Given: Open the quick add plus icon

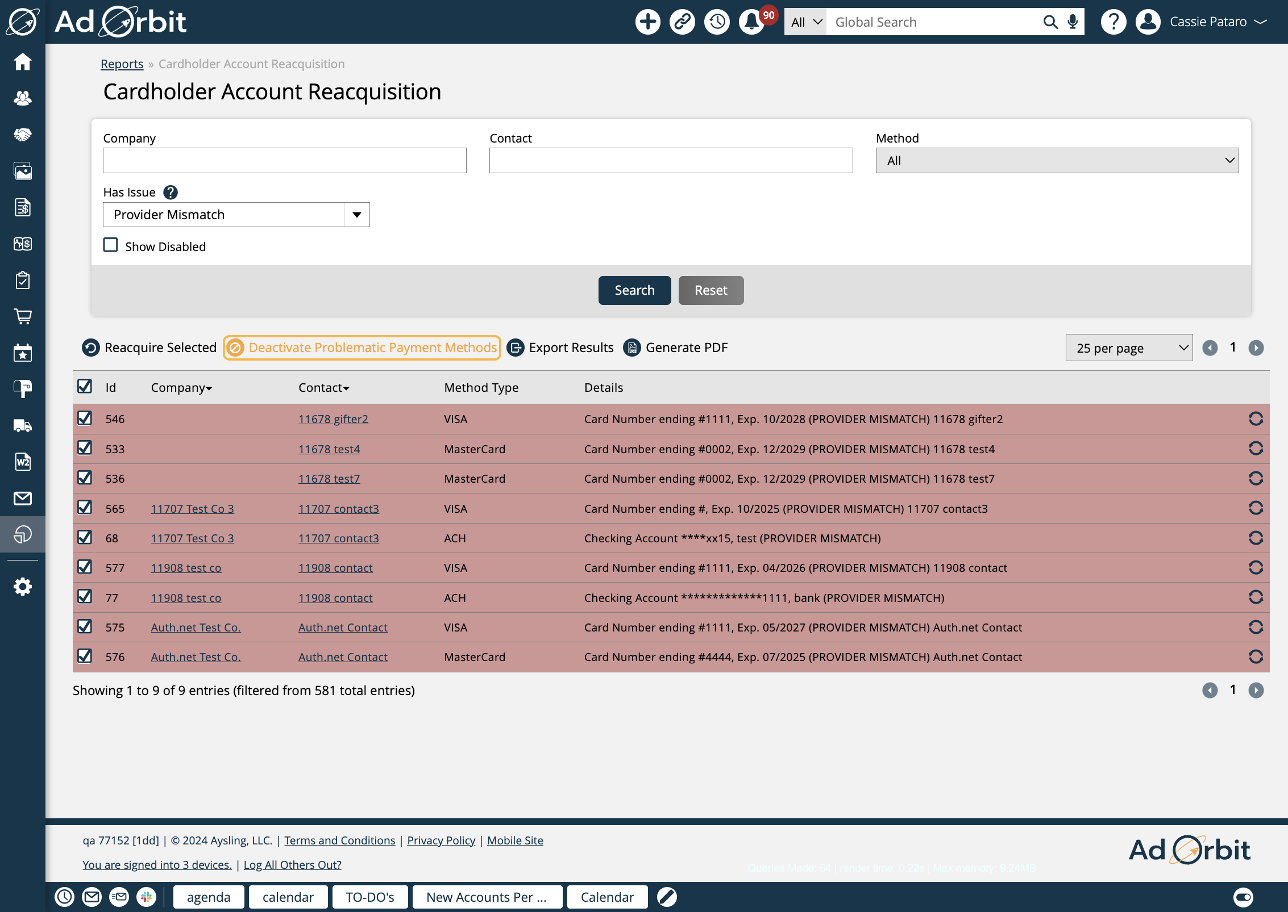Looking at the screenshot, I should 647,22.
